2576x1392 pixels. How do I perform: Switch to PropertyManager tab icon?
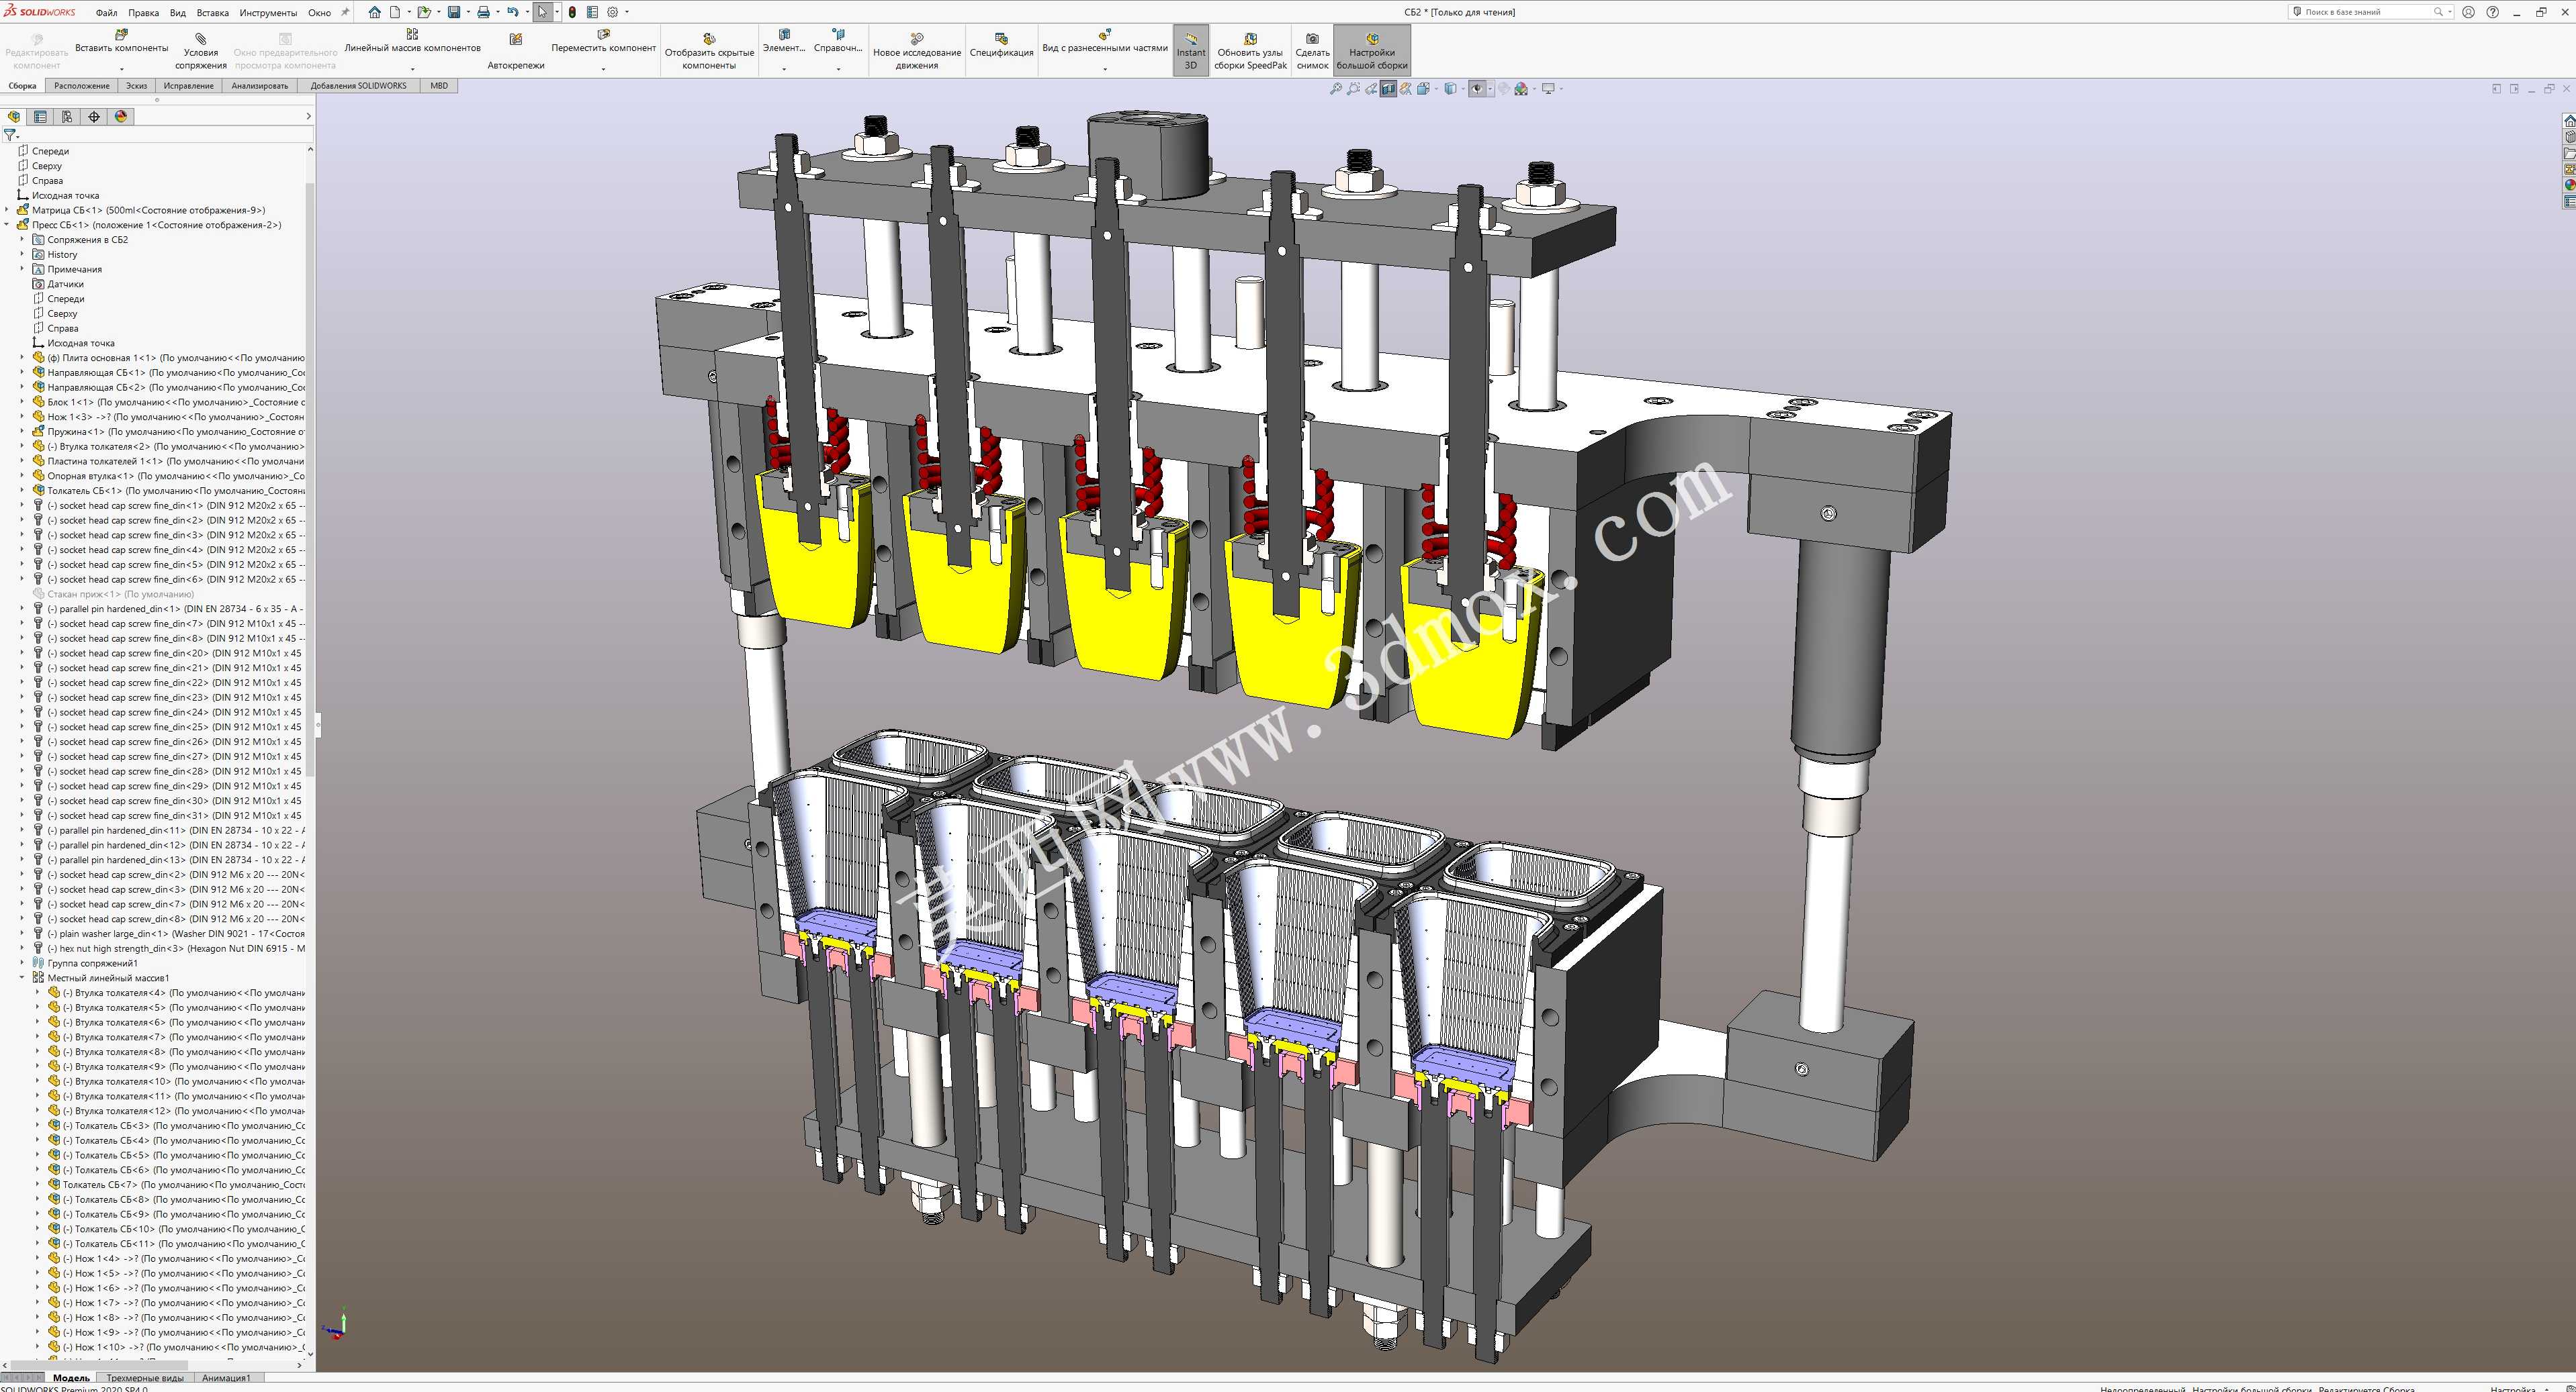[x=40, y=117]
